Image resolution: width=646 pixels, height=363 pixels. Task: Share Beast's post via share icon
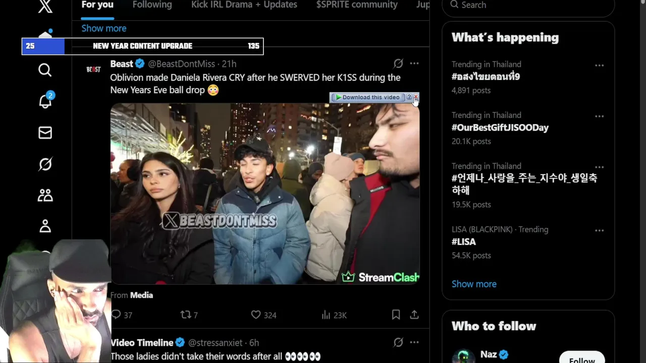[x=414, y=315]
